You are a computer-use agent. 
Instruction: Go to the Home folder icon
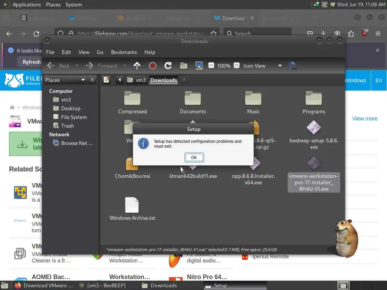(x=183, y=66)
